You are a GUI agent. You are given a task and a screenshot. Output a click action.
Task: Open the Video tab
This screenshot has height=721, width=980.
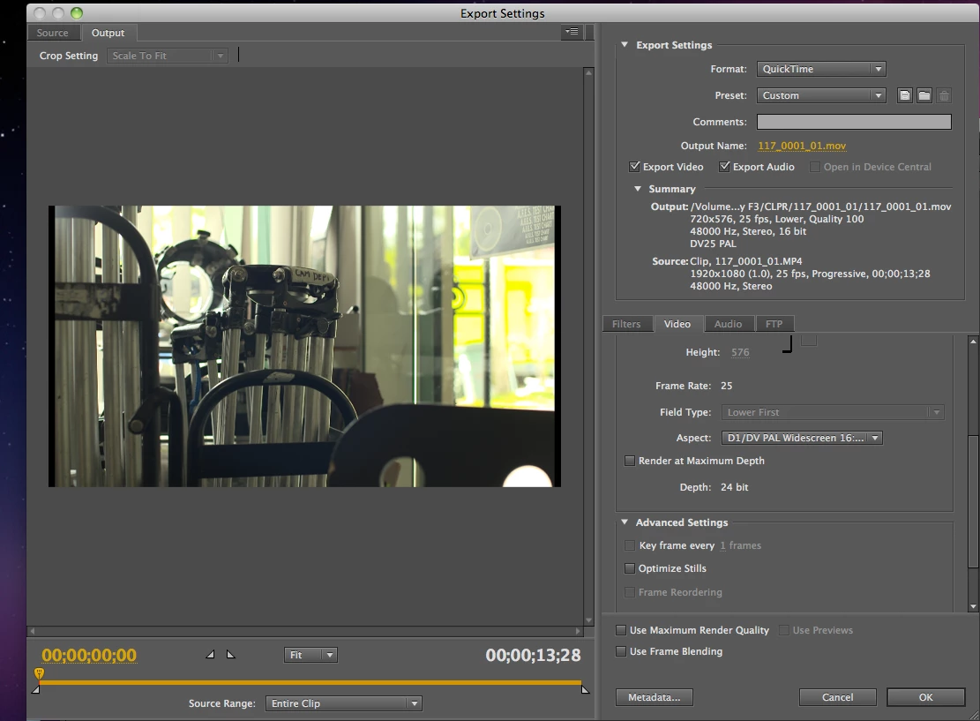pyautogui.click(x=677, y=324)
